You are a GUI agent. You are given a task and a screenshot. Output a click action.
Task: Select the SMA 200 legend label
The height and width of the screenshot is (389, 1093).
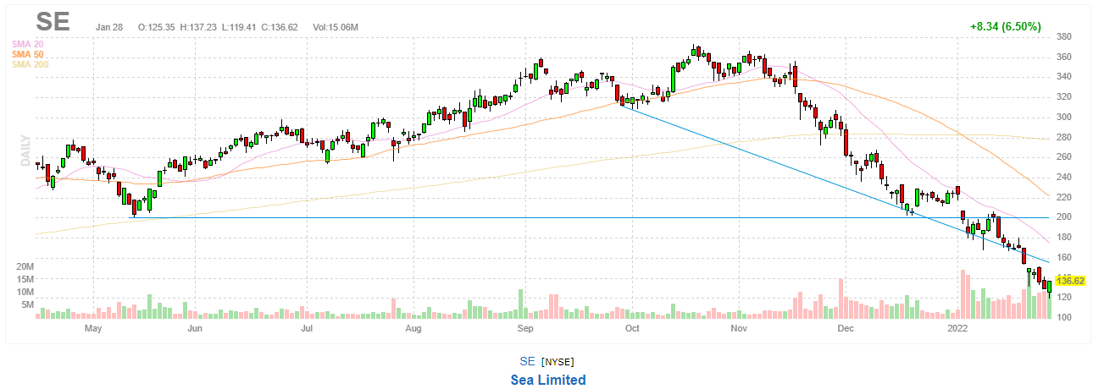tap(29, 64)
